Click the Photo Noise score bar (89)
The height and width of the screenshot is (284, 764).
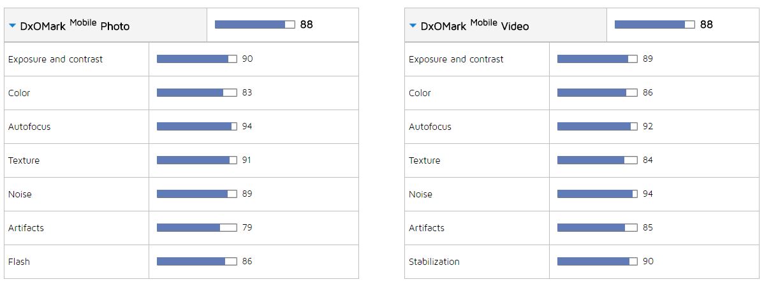197,194
